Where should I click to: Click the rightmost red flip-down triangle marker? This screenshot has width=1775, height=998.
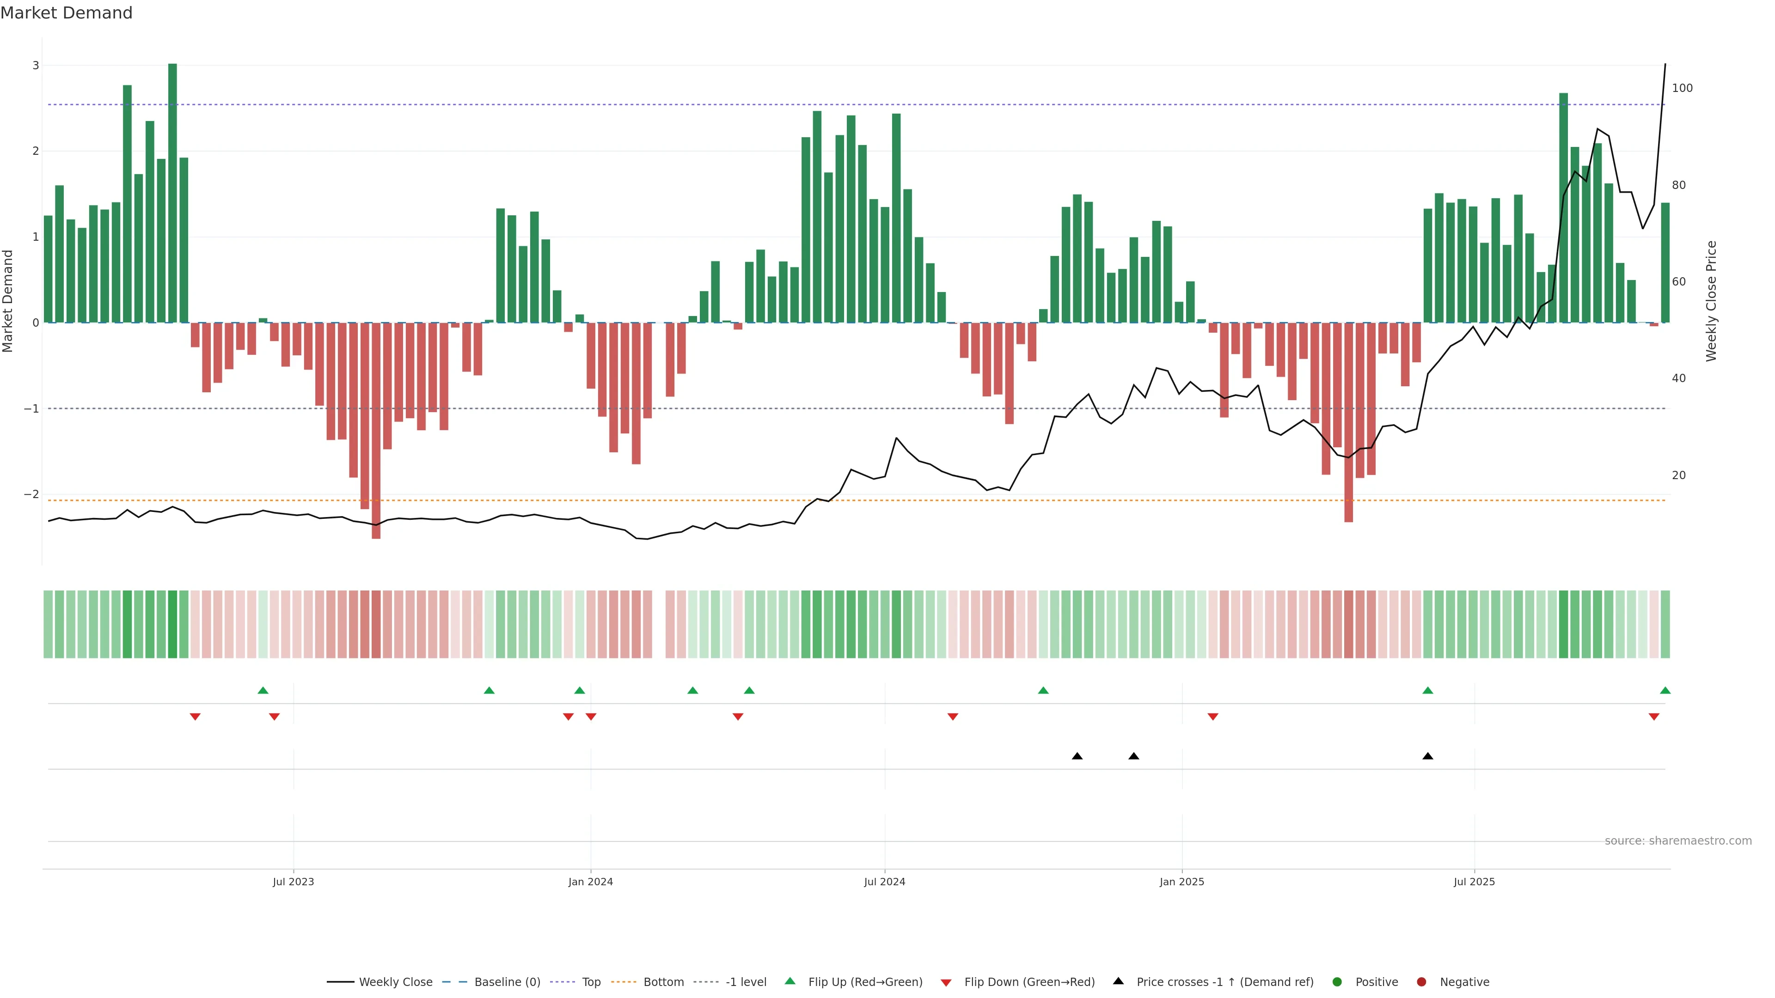coord(1654,717)
